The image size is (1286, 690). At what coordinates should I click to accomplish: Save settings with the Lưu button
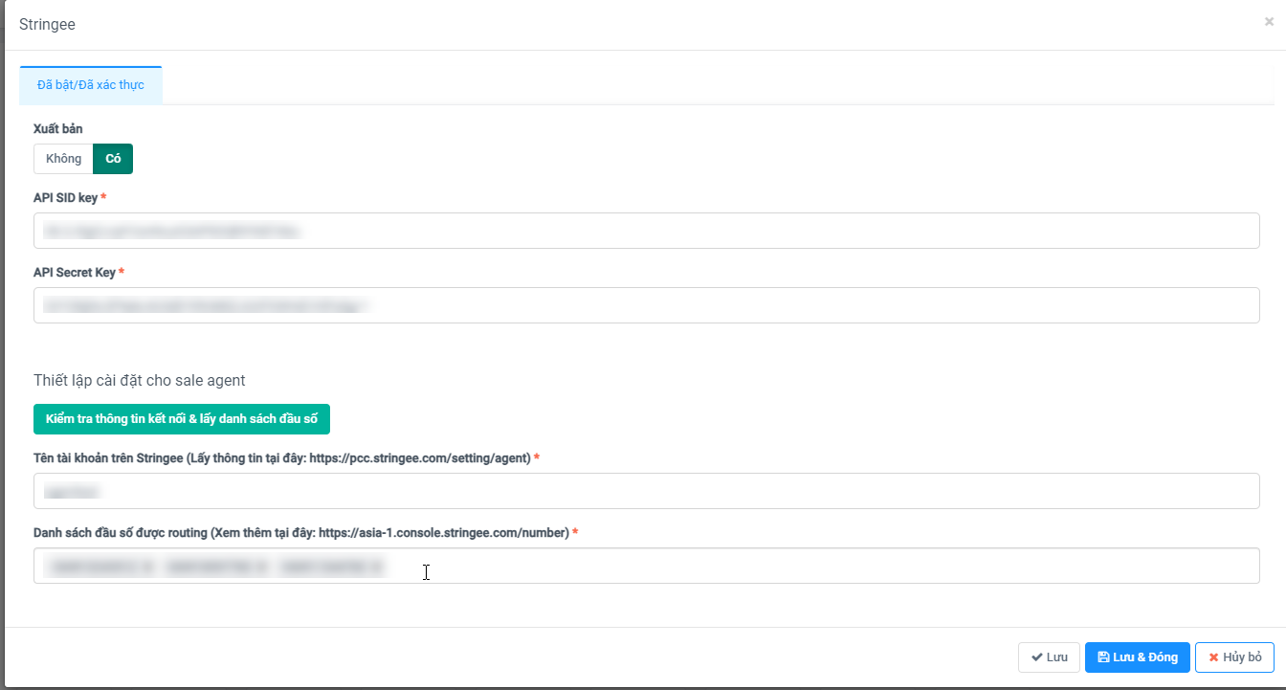1049,657
